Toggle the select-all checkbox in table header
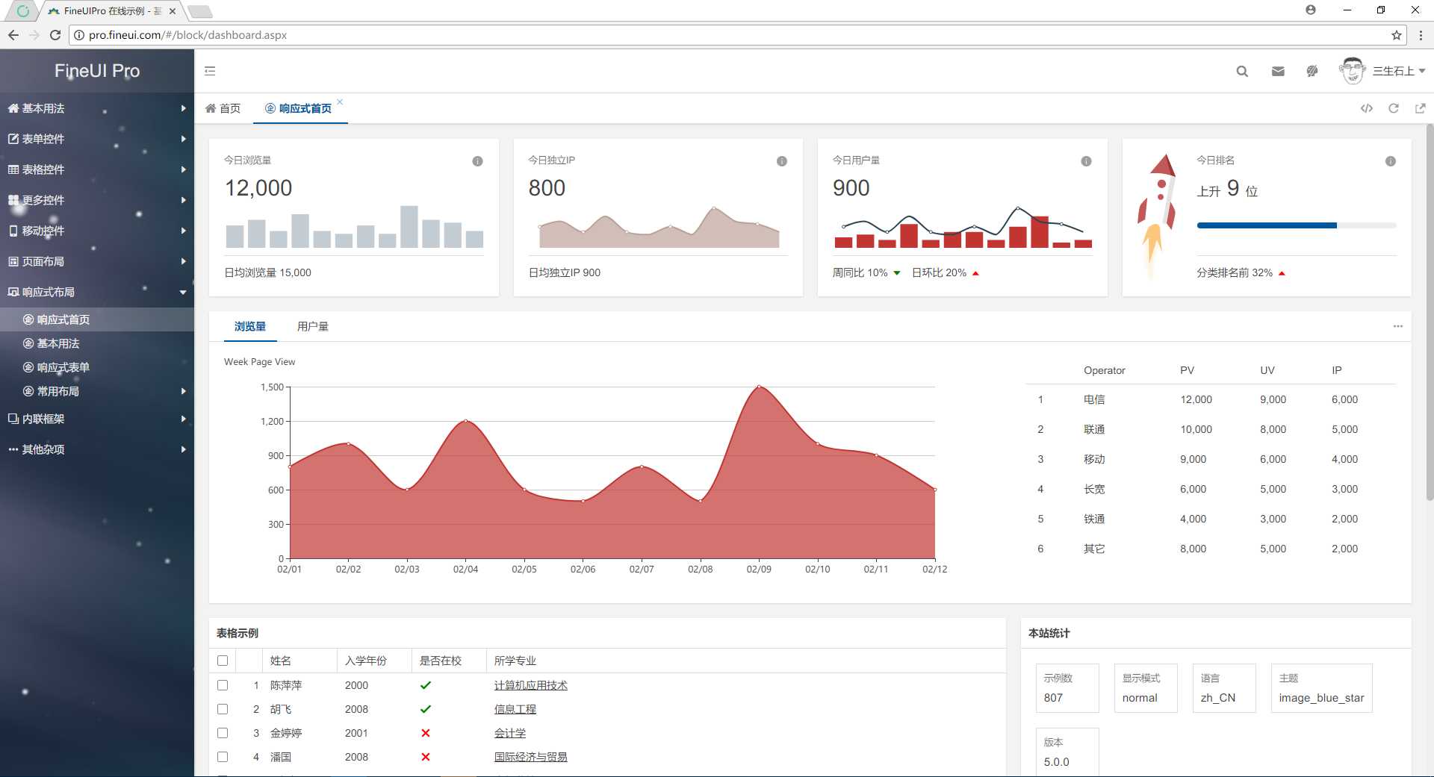Viewport: 1434px width, 777px height. click(223, 661)
